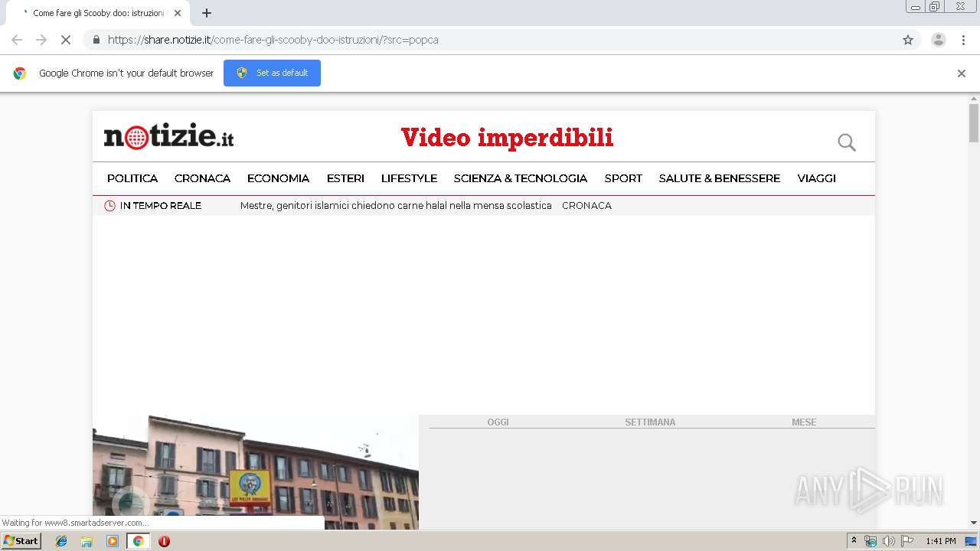Select the Chrome taskbar button
Screen dimensions: 980x551
point(138,541)
